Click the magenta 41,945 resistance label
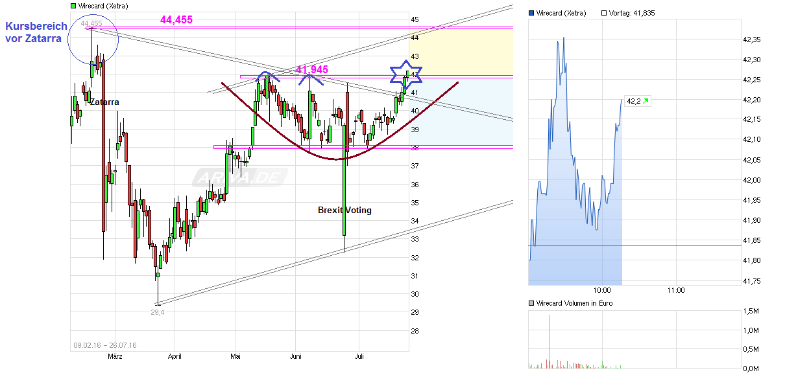The height and width of the screenshot is (386, 785). (312, 69)
